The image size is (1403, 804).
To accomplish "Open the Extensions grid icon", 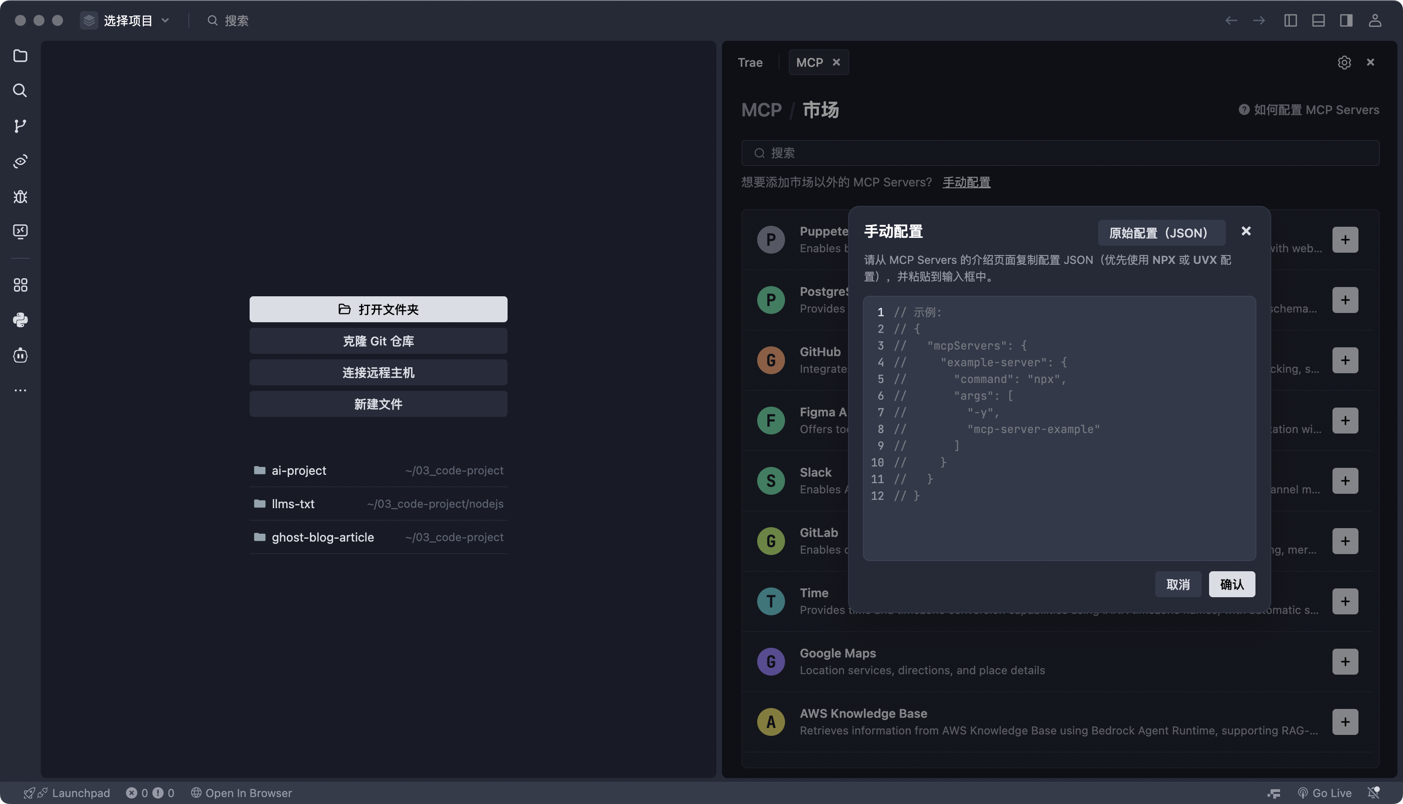I will click(x=20, y=285).
